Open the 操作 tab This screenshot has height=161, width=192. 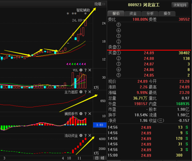coord(167,13)
